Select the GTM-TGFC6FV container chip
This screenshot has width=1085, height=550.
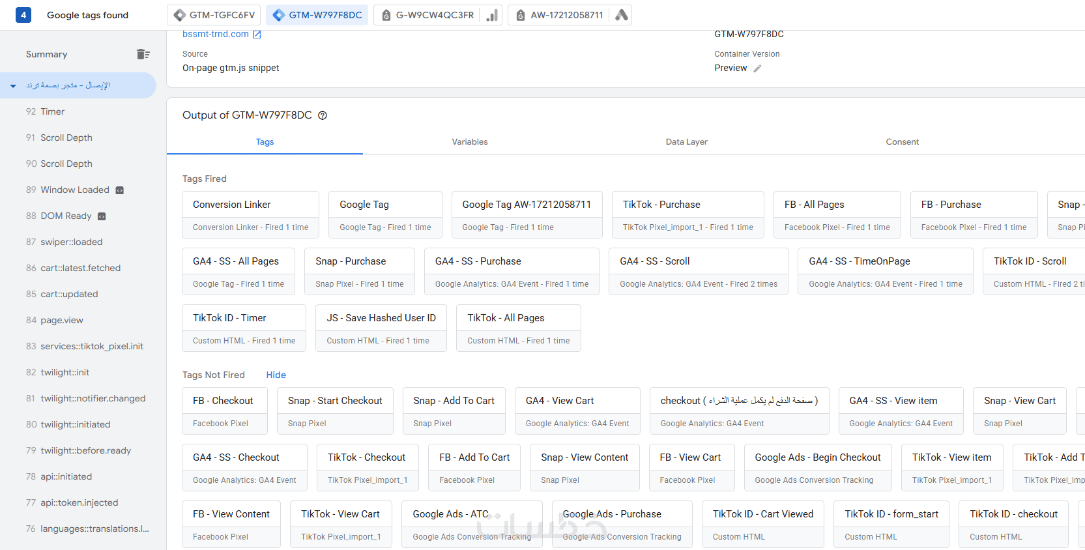point(214,15)
